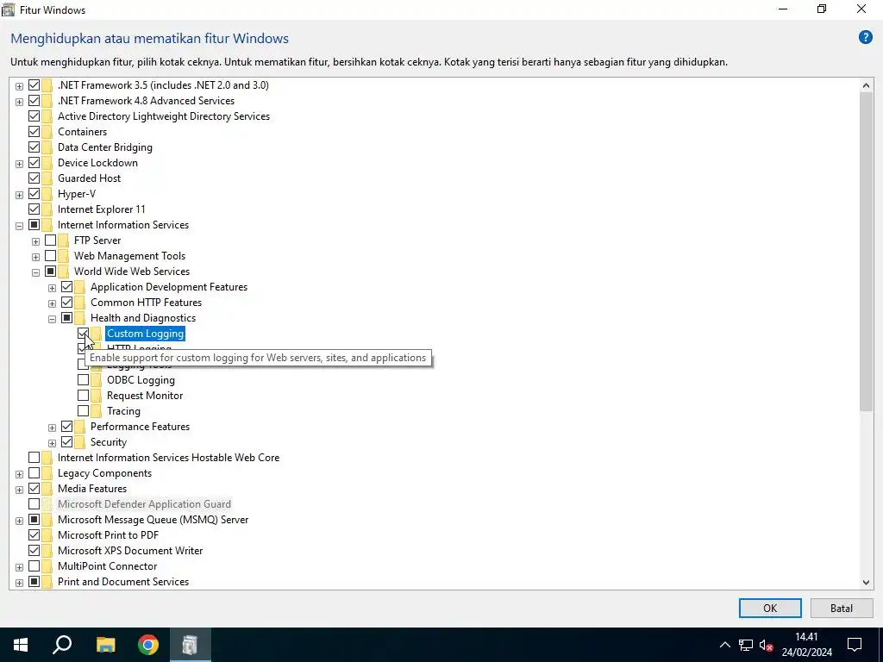The image size is (883, 662).
Task: Click the Hyper-V folder icon
Action: 47,194
